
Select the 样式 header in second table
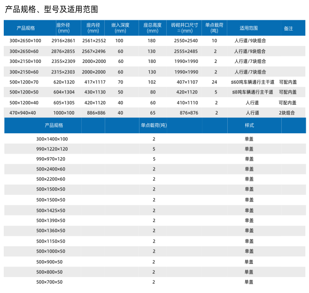[249, 126]
